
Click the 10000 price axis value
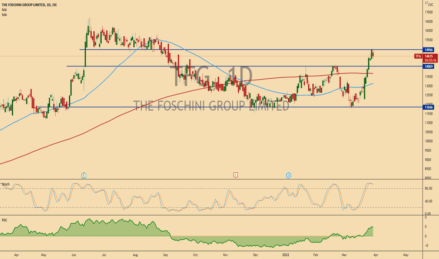429,141
